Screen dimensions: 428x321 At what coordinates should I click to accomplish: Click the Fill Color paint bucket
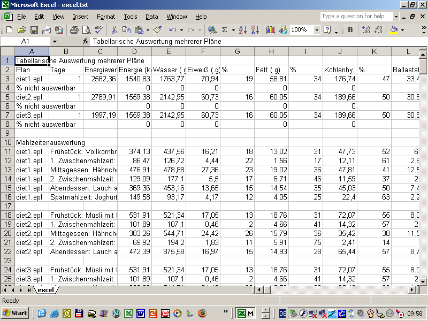pos(394,30)
